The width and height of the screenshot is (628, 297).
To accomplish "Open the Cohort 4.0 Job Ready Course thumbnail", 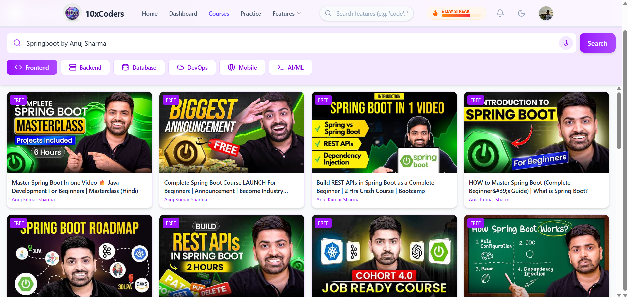I will click(384, 256).
